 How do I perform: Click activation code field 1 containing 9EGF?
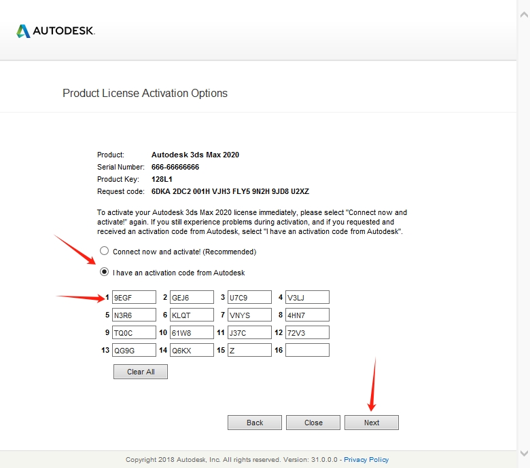(x=134, y=297)
